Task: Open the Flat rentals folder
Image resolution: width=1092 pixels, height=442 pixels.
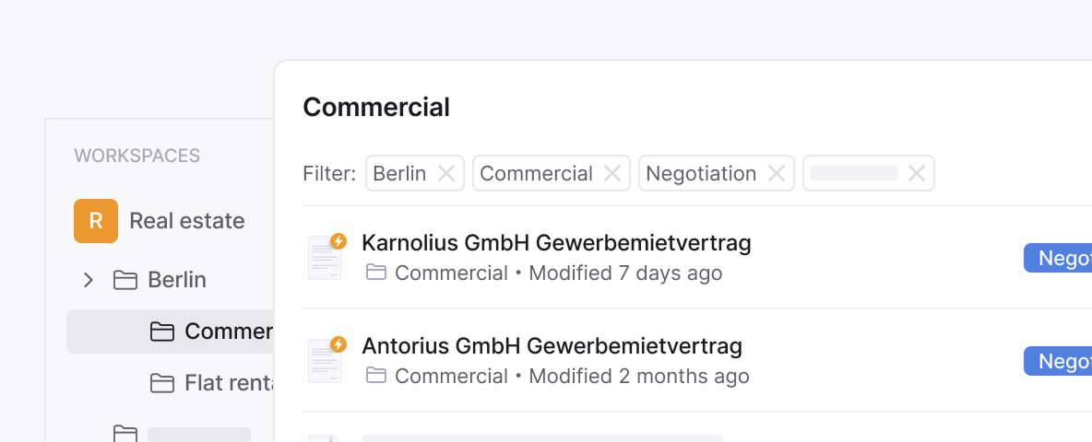Action: click(231, 383)
